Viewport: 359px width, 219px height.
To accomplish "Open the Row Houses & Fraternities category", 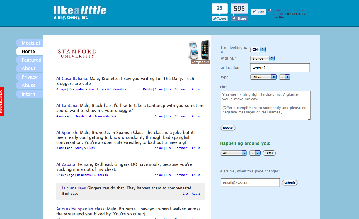I will tap(107, 89).
